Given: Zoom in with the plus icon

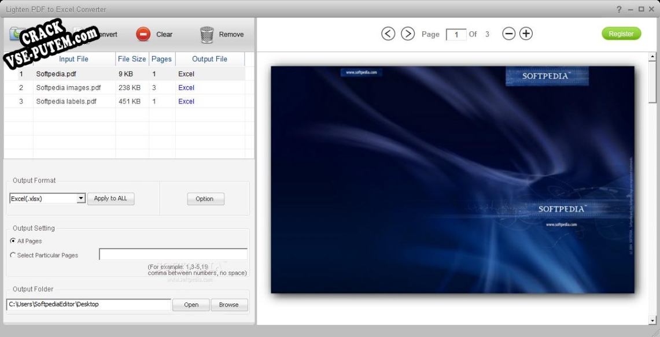Looking at the screenshot, I should coord(526,34).
